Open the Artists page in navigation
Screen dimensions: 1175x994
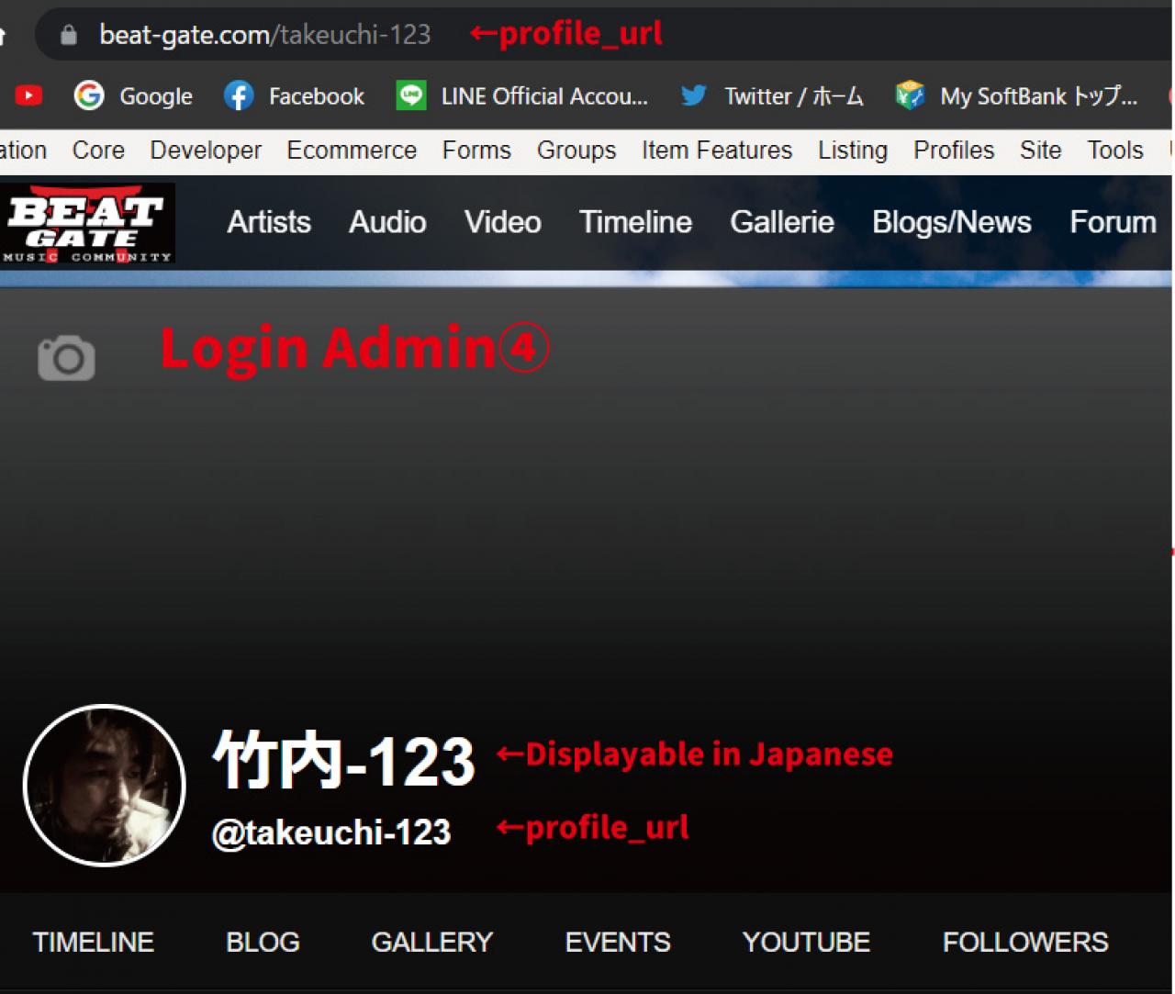(269, 222)
